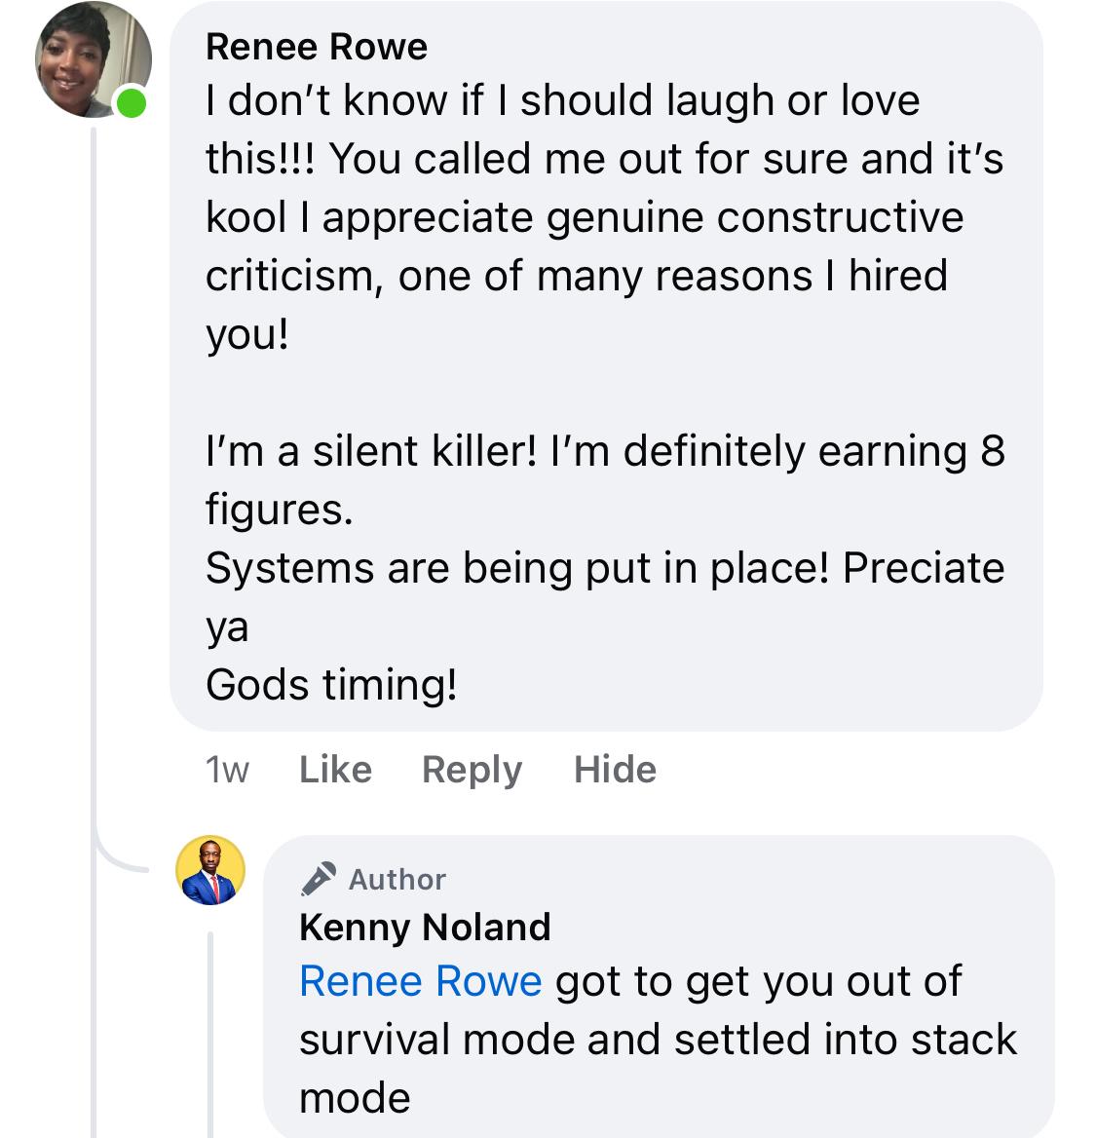Like Renee Rowe's comment
The width and height of the screenshot is (1096, 1138).
tap(335, 770)
